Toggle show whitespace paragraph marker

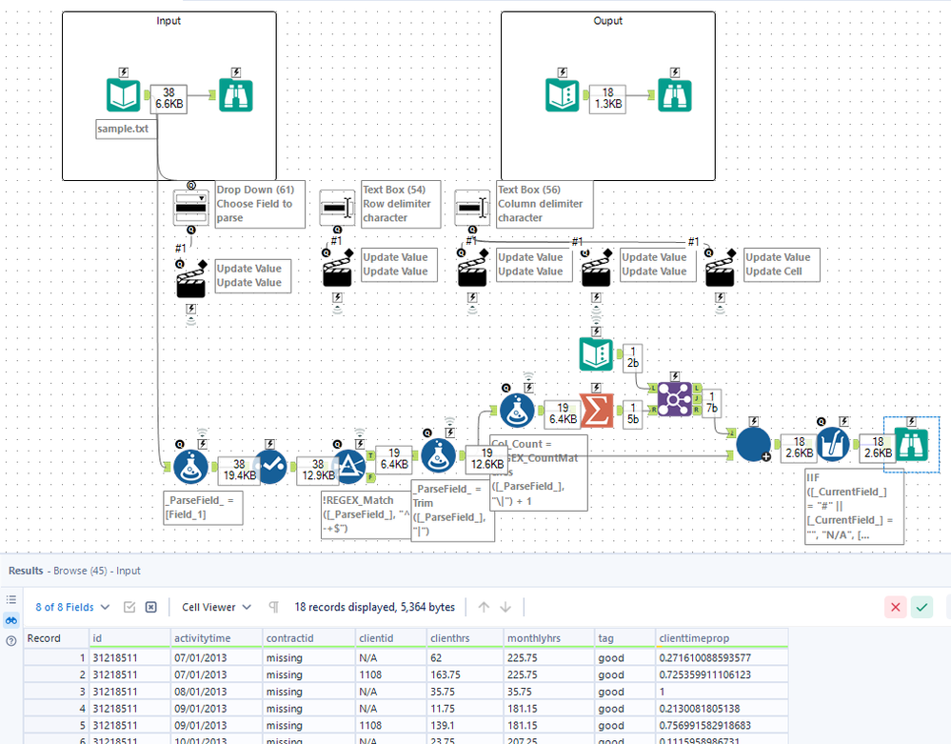273,607
